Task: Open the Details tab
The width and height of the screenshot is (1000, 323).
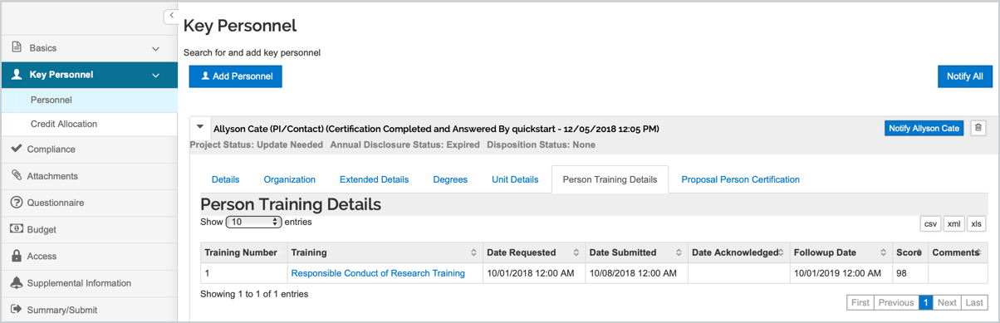Action: (225, 179)
